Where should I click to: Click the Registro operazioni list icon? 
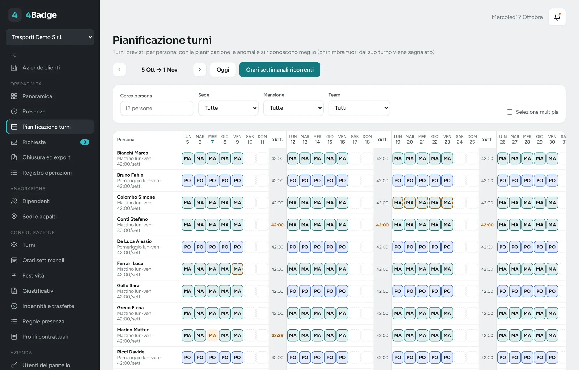click(x=14, y=173)
